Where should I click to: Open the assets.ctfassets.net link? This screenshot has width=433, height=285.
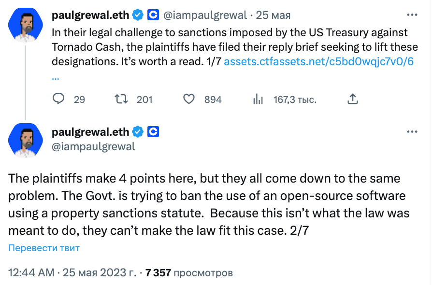coord(318,61)
